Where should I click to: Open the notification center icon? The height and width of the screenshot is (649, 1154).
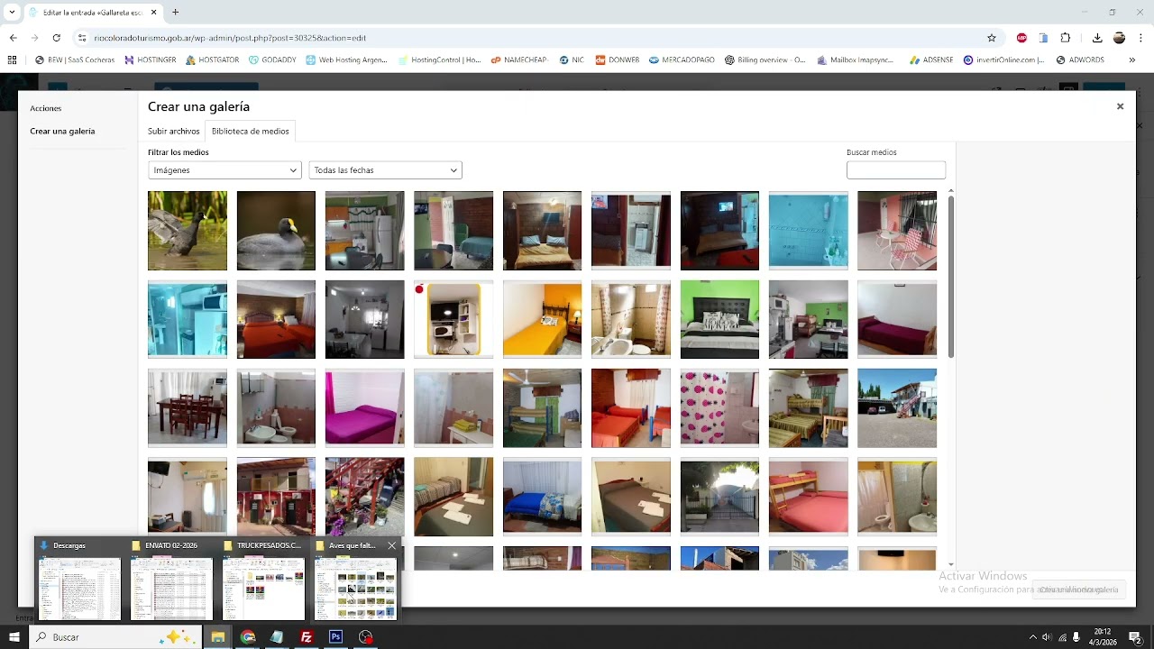click(x=1136, y=637)
